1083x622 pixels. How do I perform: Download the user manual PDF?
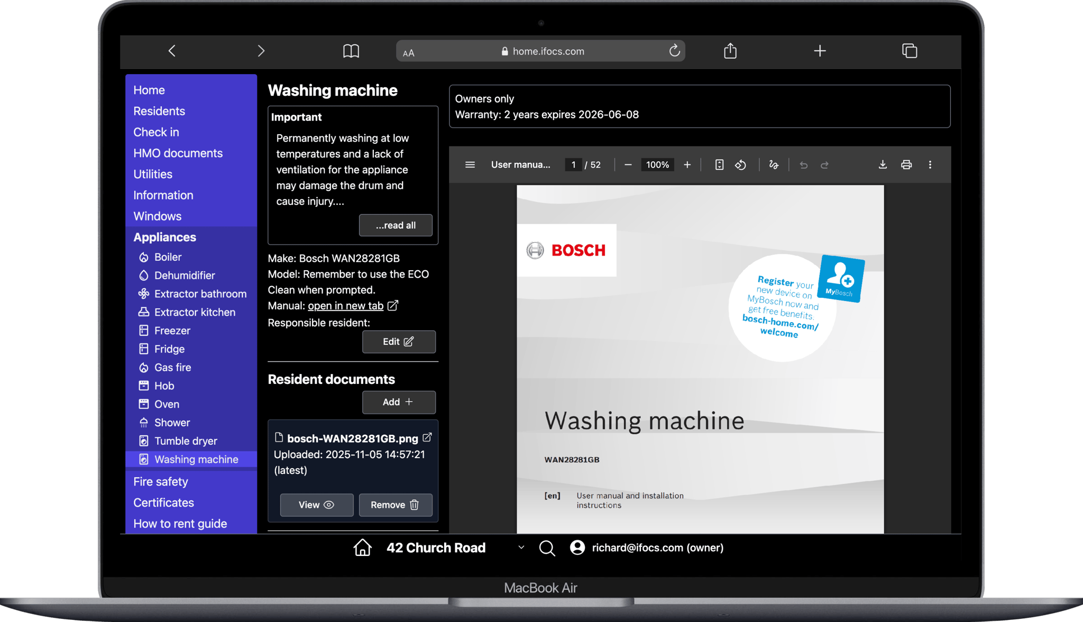[x=883, y=164]
